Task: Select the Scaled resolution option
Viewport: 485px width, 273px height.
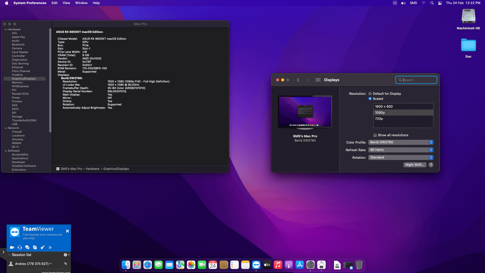Action: (x=370, y=99)
